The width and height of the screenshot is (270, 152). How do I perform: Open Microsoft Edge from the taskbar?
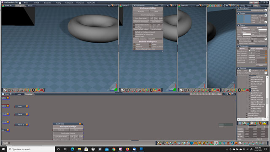pyautogui.click(x=72, y=149)
